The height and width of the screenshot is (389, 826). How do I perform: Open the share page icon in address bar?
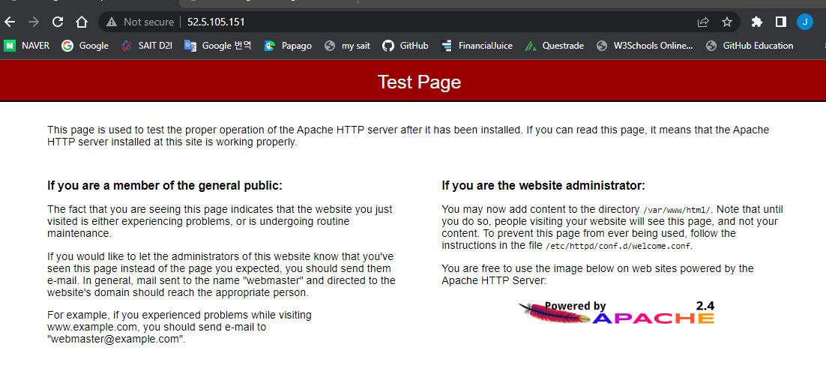pos(703,22)
